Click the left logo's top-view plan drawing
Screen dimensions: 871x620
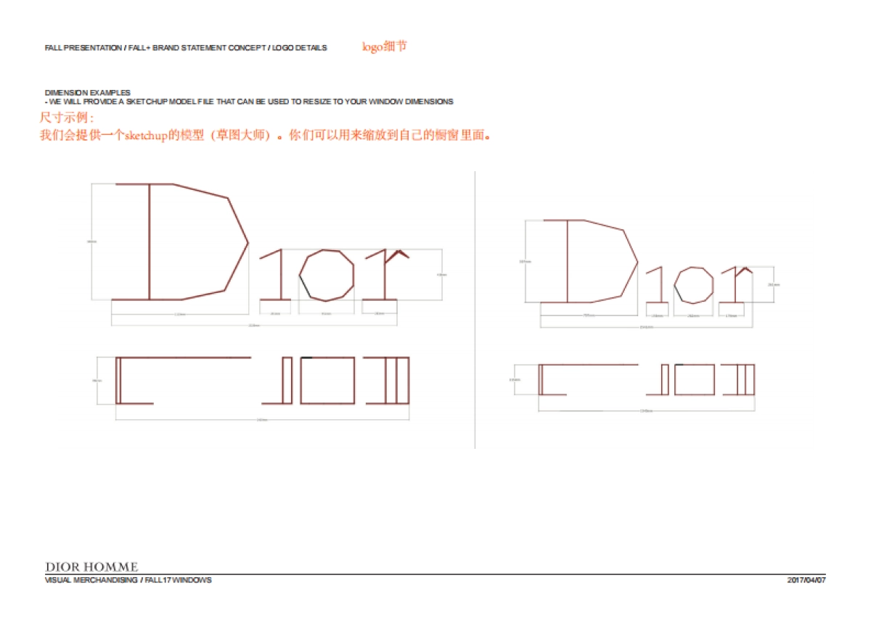click(x=263, y=380)
